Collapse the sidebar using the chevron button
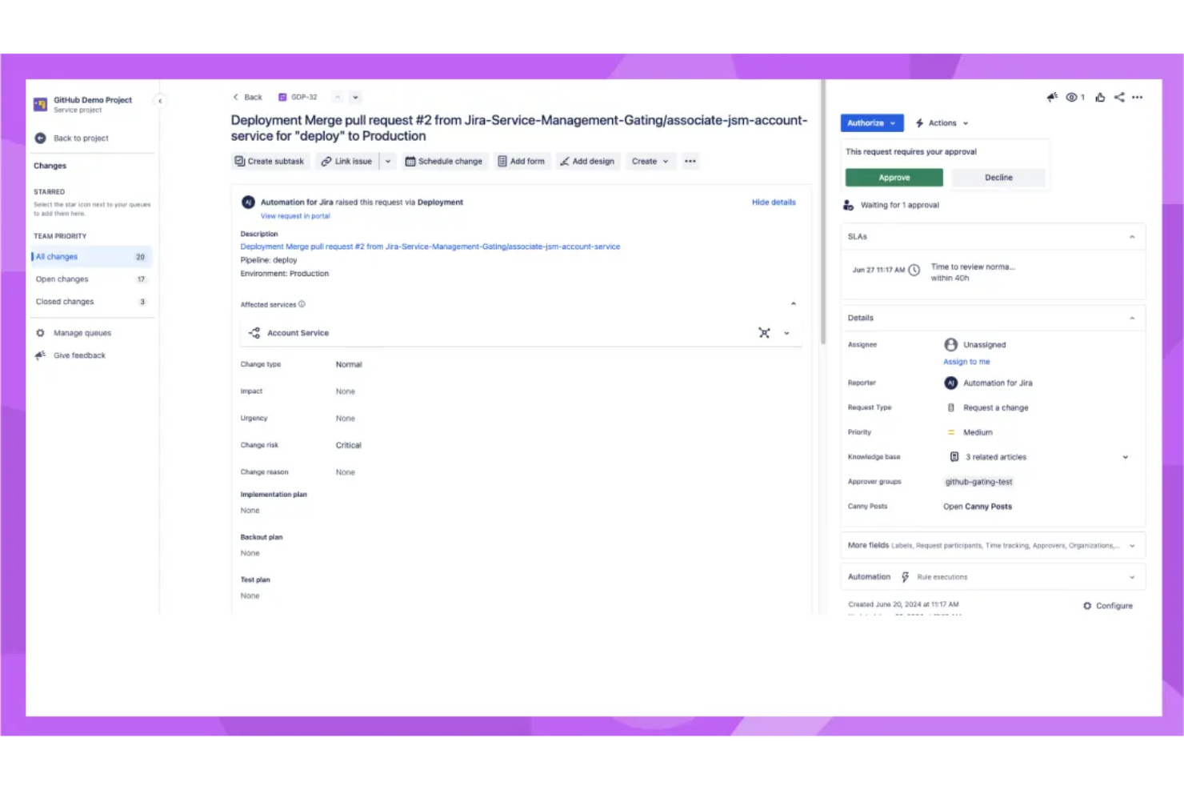1184x790 pixels. click(x=160, y=101)
